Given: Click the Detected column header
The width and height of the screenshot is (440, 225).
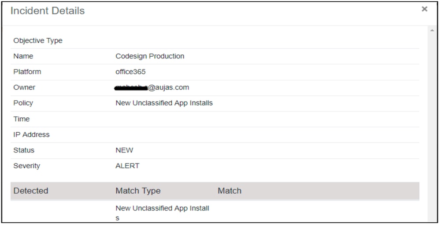Looking at the screenshot, I should [31, 191].
